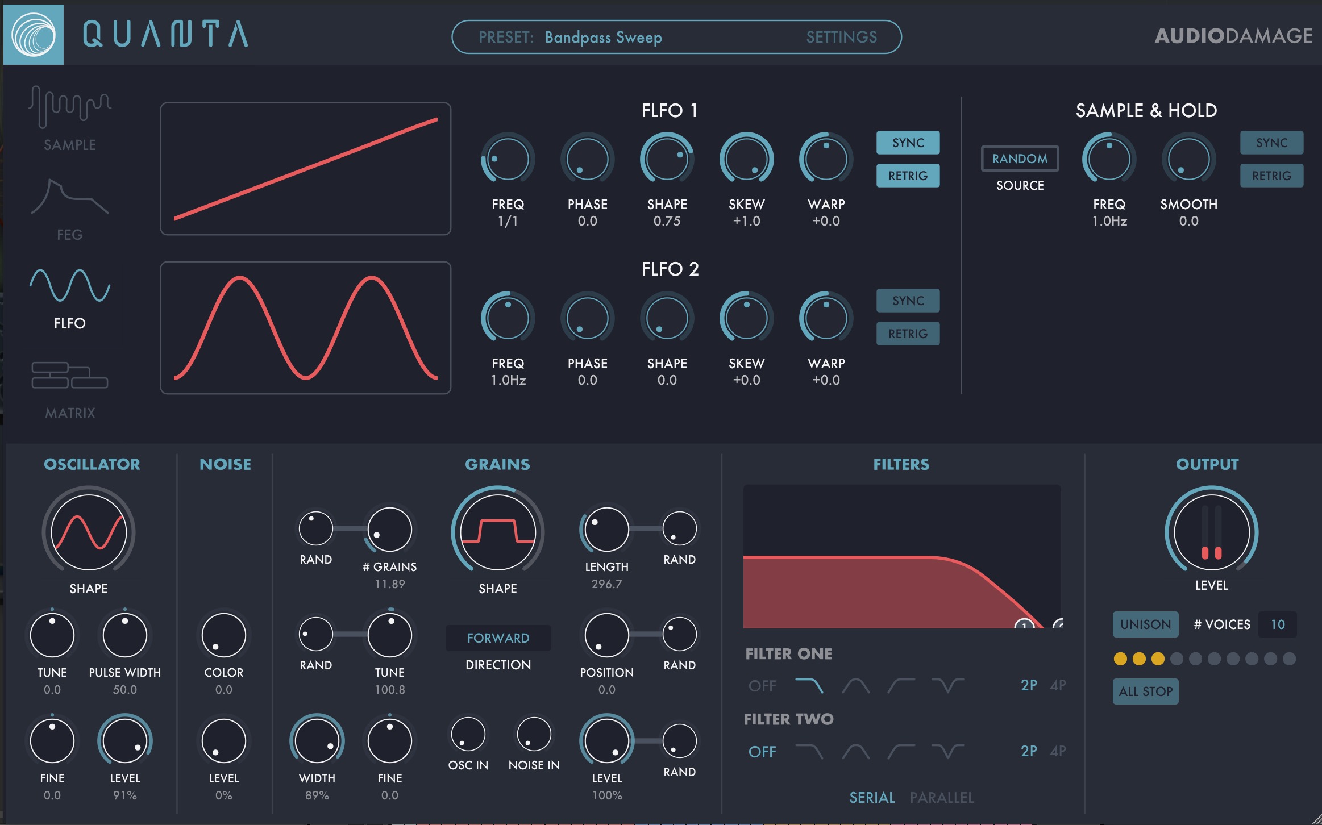Open the number of voices field
Screen dimensions: 1322x825
[1277, 624]
